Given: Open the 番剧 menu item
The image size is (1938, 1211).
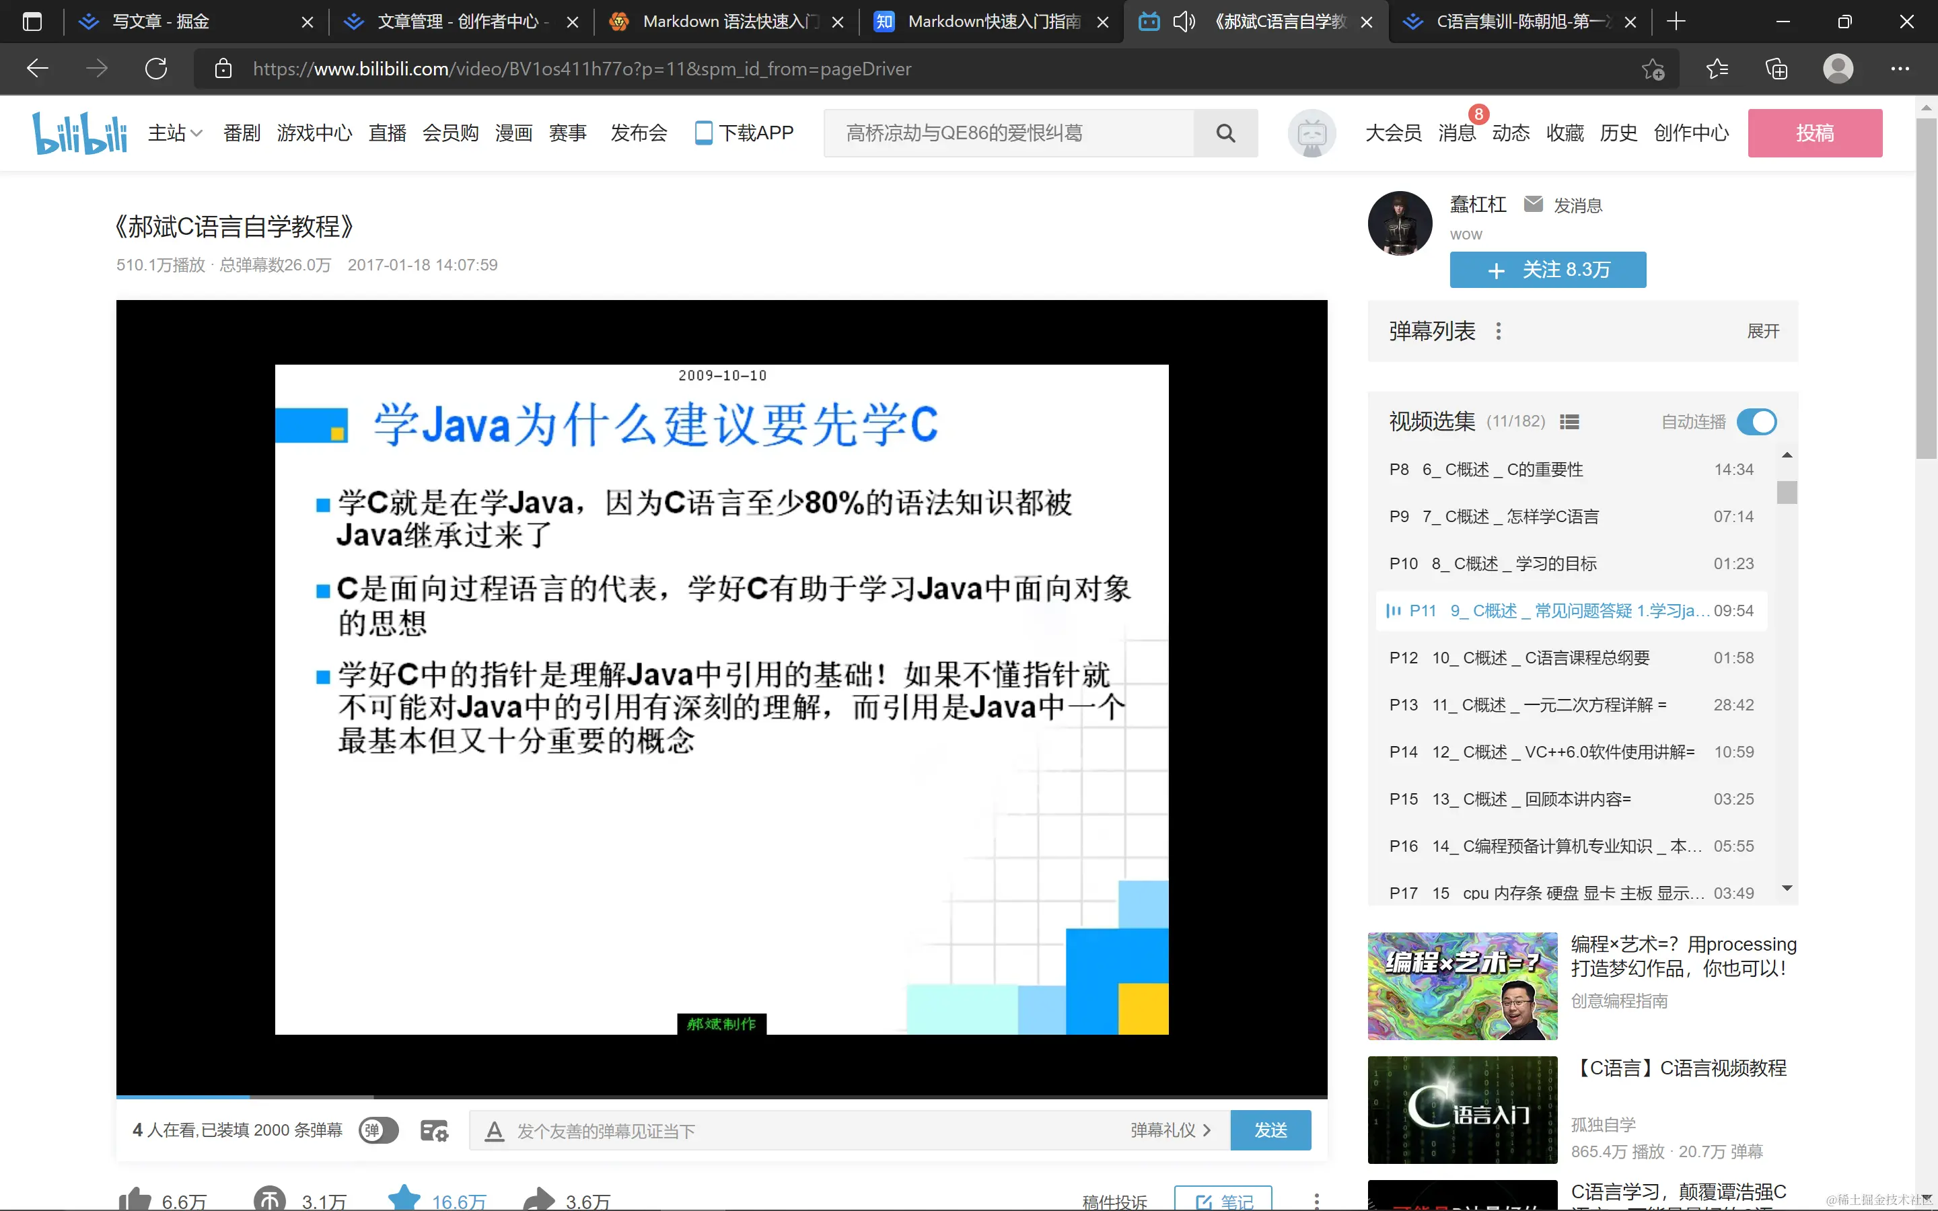Looking at the screenshot, I should pos(242,133).
